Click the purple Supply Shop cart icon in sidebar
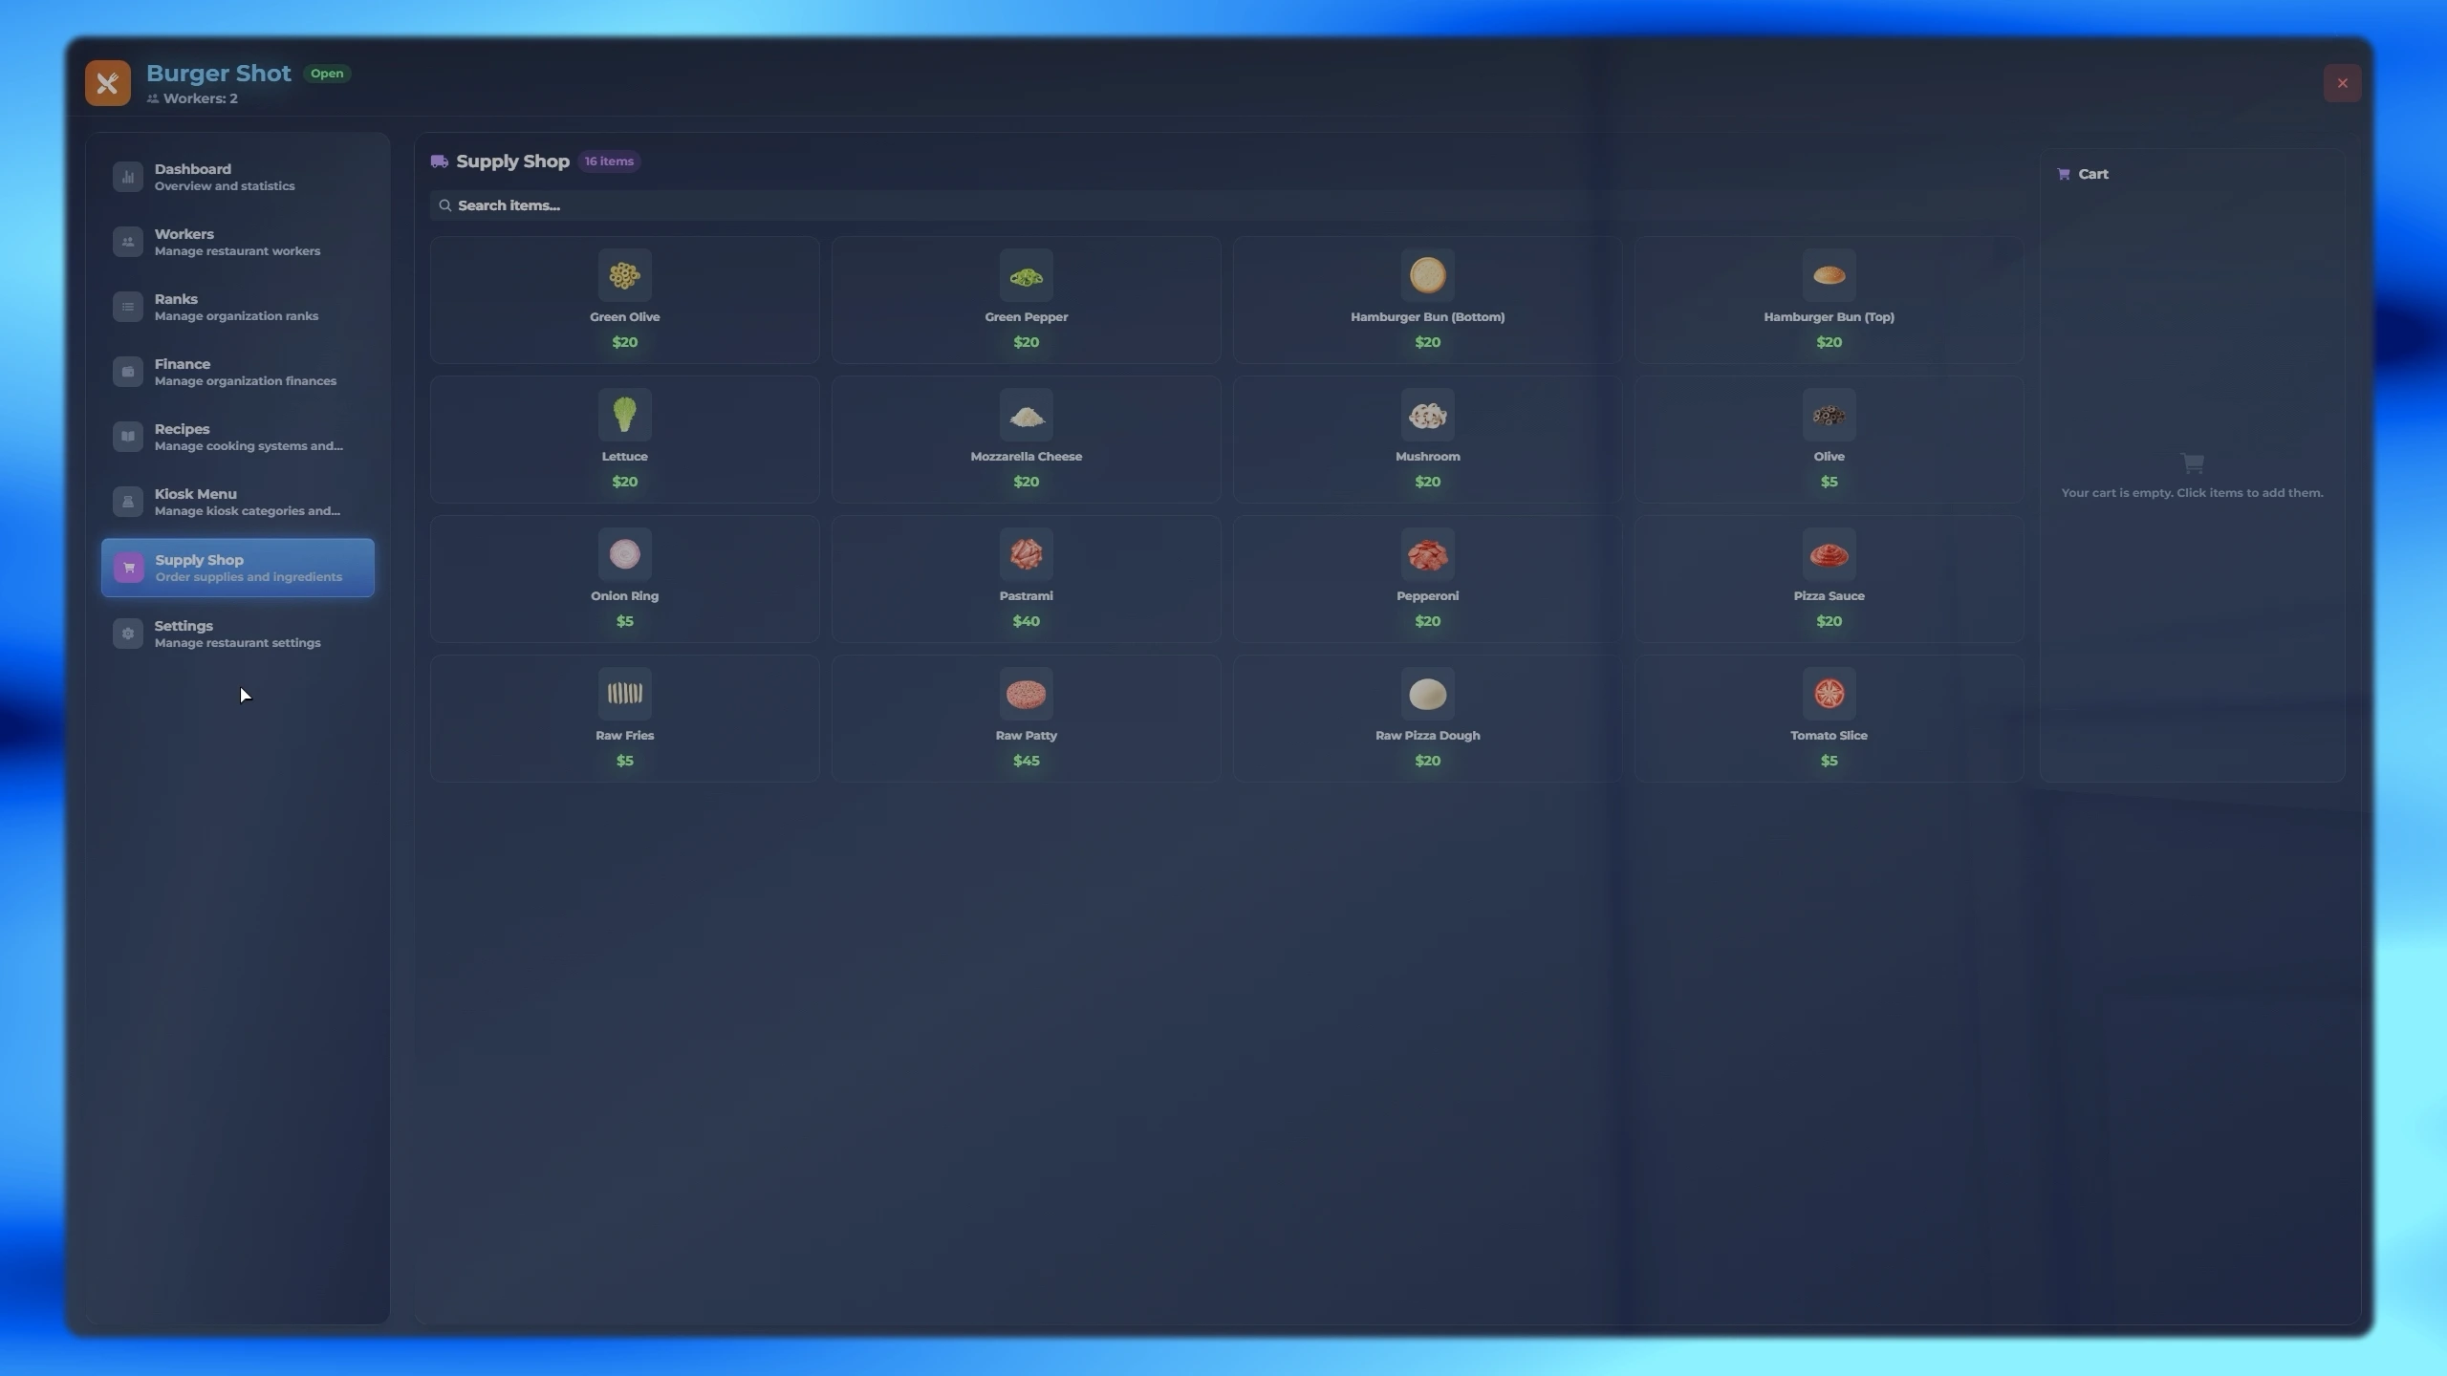 pos(129,568)
